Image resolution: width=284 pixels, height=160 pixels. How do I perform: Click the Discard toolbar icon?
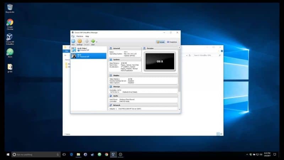(x=87, y=42)
